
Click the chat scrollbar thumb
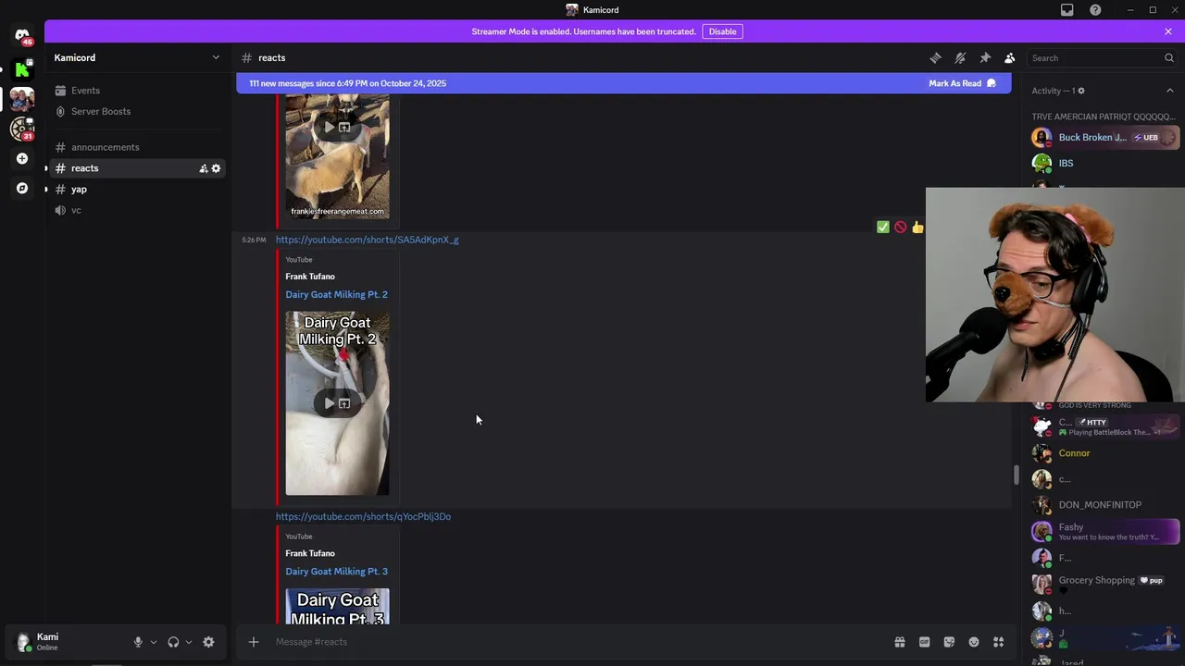pos(1016,475)
